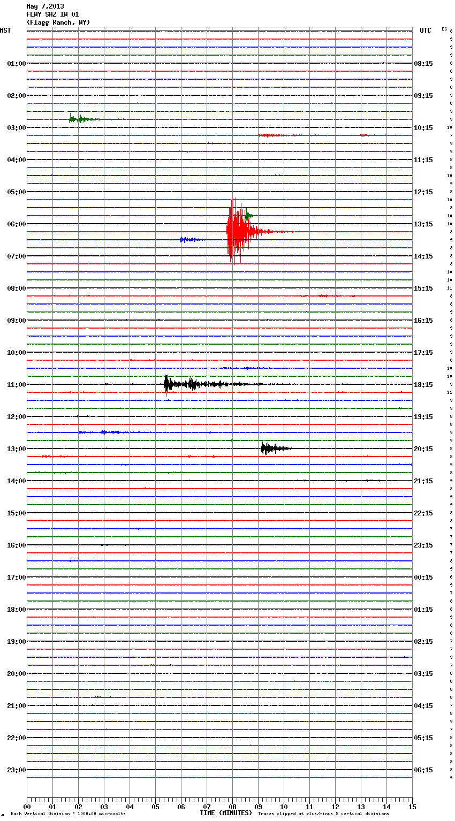Select the 01:00 MST time label
The width and height of the screenshot is (455, 821).
16,64
